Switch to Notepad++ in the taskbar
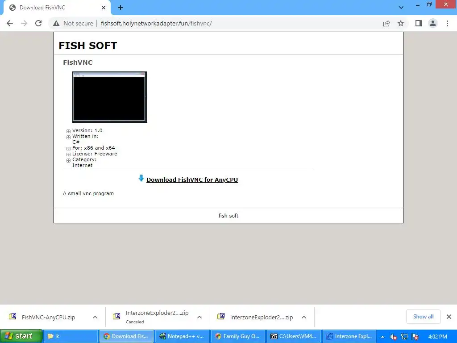 [182, 336]
